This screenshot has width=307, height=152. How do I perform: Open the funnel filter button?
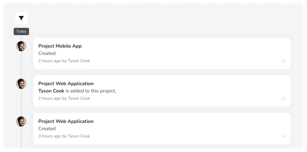coord(21,18)
